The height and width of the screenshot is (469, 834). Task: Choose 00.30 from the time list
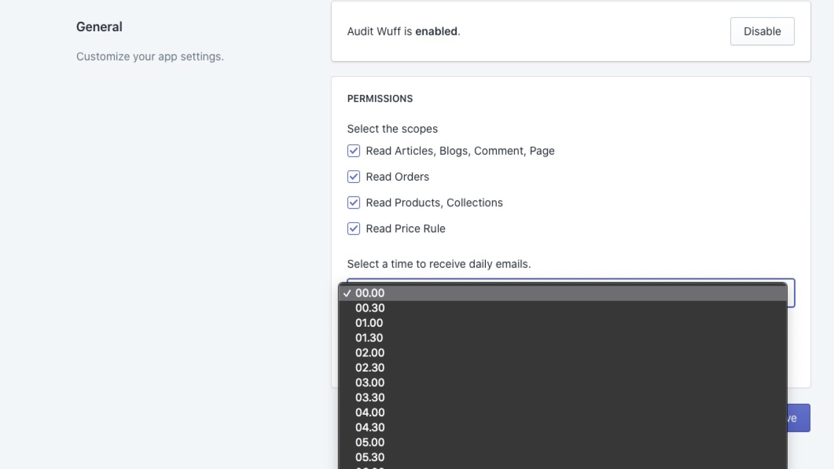click(x=370, y=308)
